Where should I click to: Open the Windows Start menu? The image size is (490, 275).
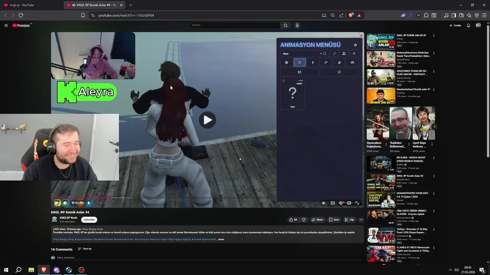click(6, 270)
